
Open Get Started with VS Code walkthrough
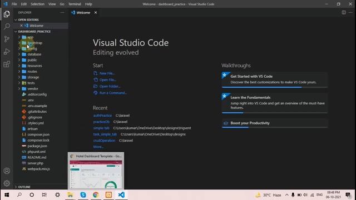click(274, 79)
